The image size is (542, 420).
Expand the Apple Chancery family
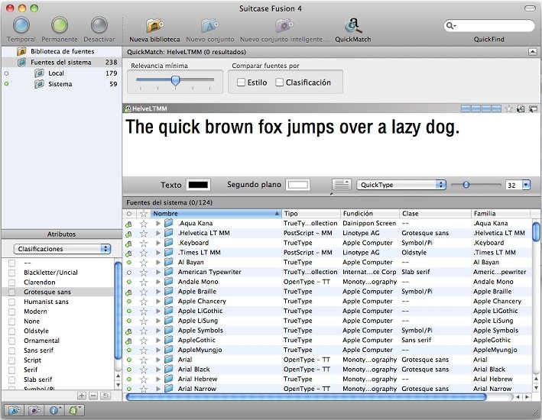click(158, 301)
